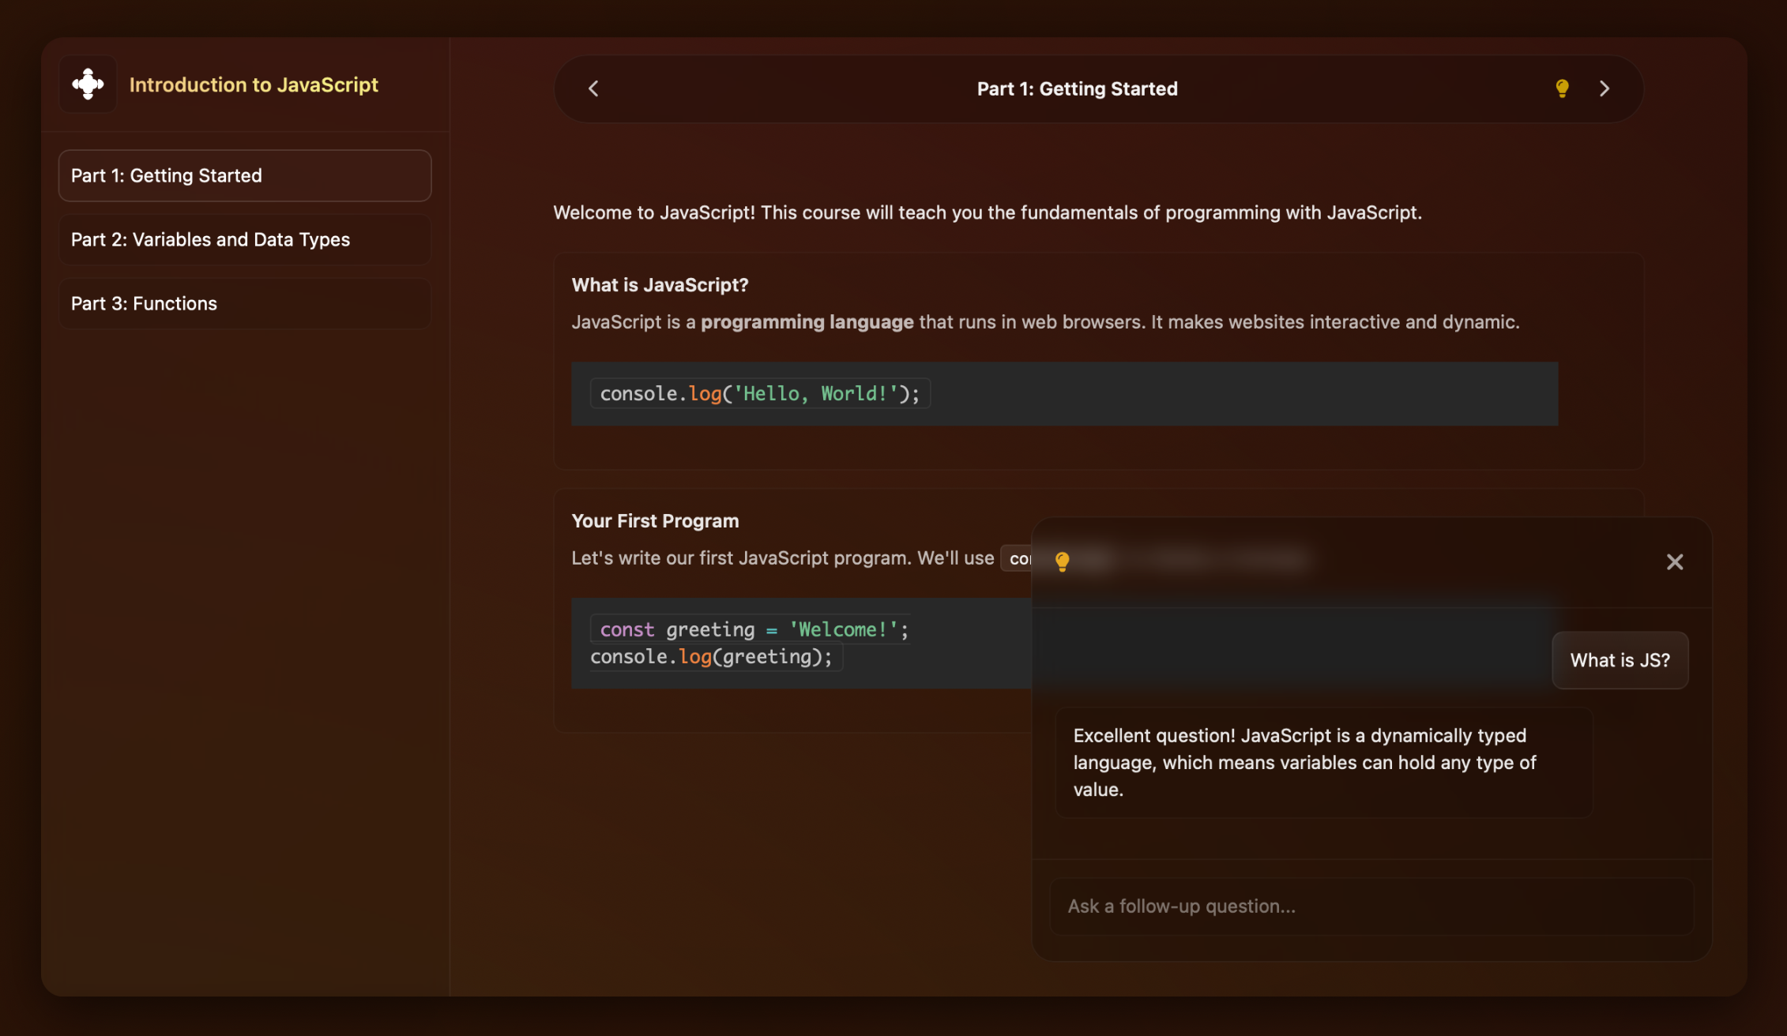Click the lightbulb icon in chat panel
The height and width of the screenshot is (1036, 1787).
1063,561
